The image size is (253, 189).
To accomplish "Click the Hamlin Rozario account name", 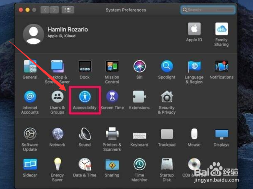I will (68, 29).
